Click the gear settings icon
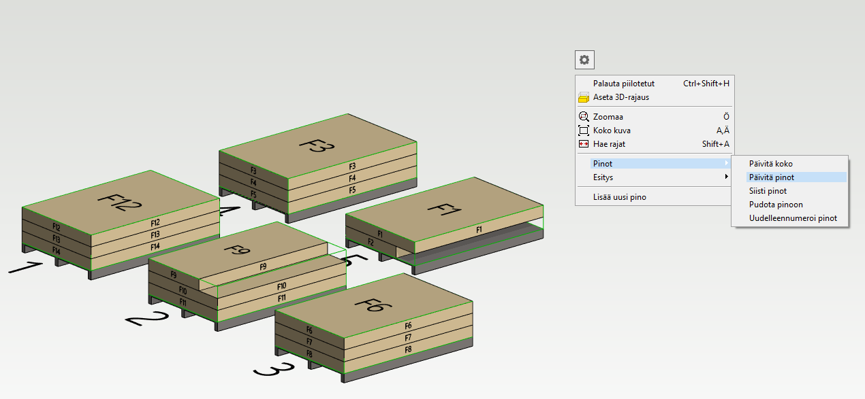Screen dimensions: 865x399 (x=584, y=60)
